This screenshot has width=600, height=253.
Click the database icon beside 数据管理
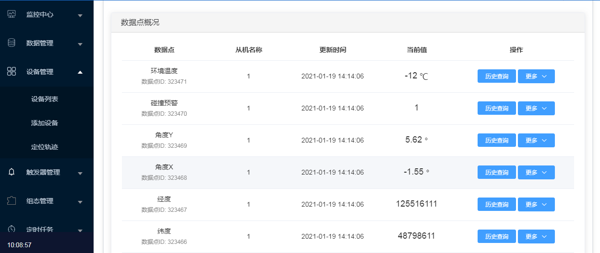[x=12, y=43]
